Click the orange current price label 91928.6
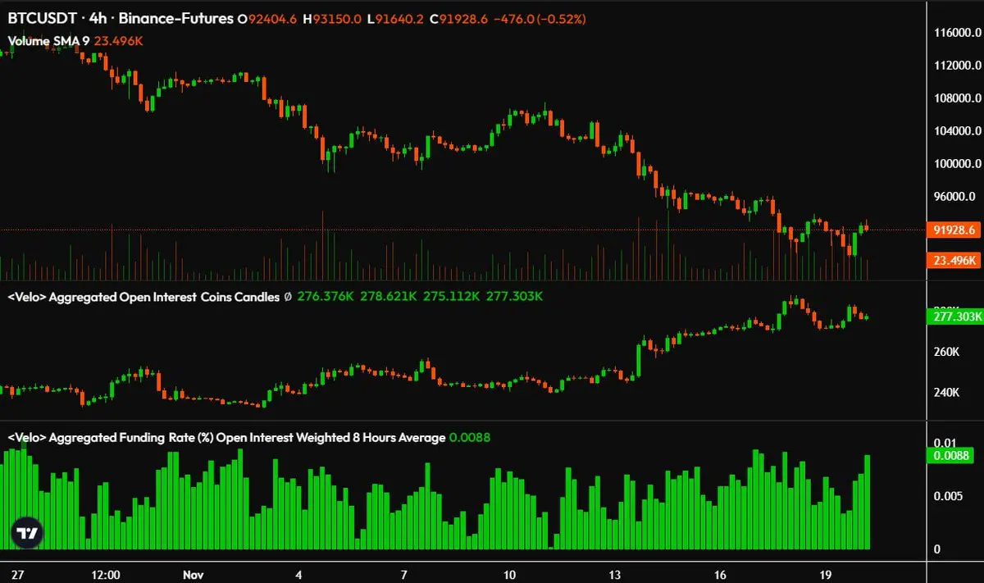 [954, 230]
